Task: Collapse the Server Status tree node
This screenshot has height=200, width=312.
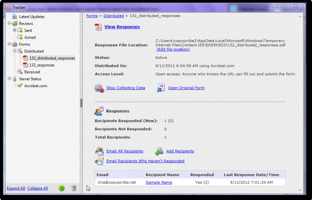Action: [9, 79]
